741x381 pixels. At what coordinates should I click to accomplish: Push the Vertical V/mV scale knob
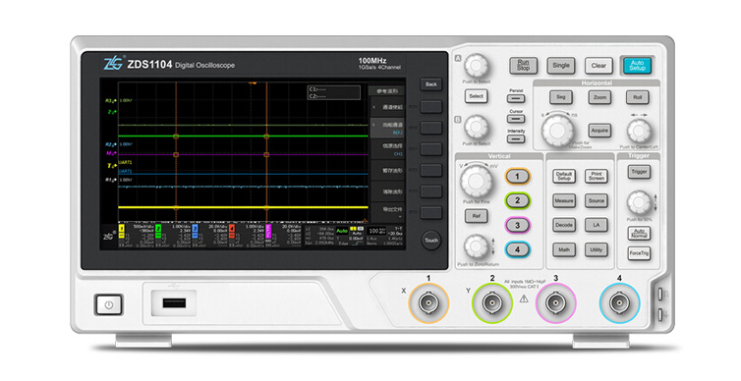click(x=477, y=182)
